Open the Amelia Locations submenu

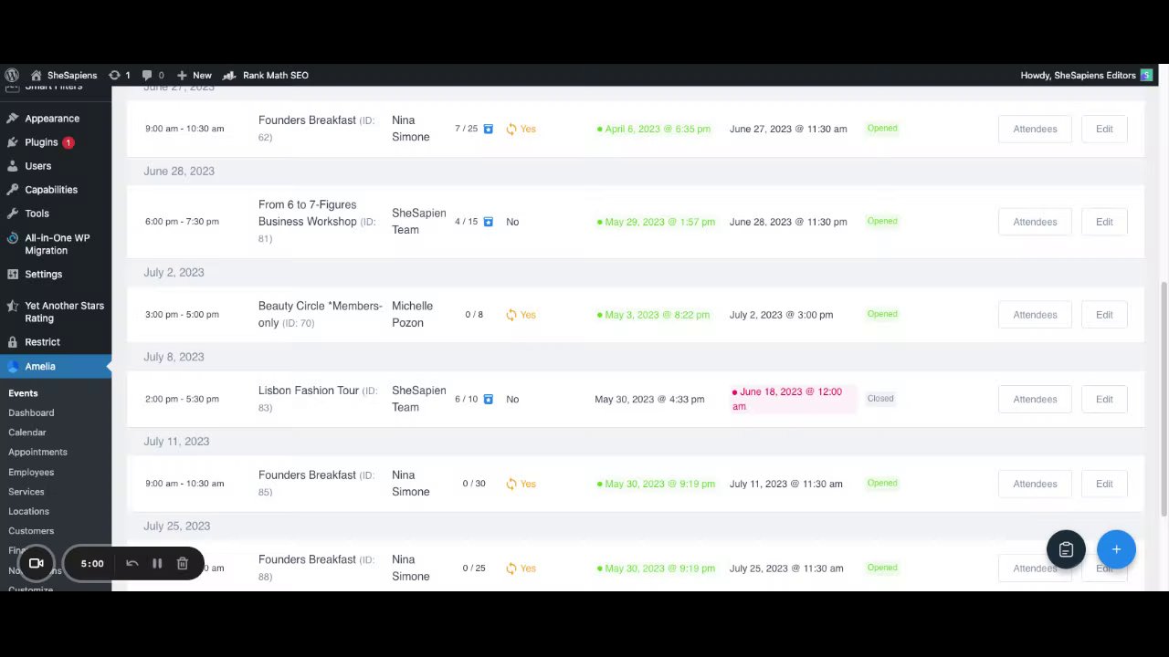[28, 511]
